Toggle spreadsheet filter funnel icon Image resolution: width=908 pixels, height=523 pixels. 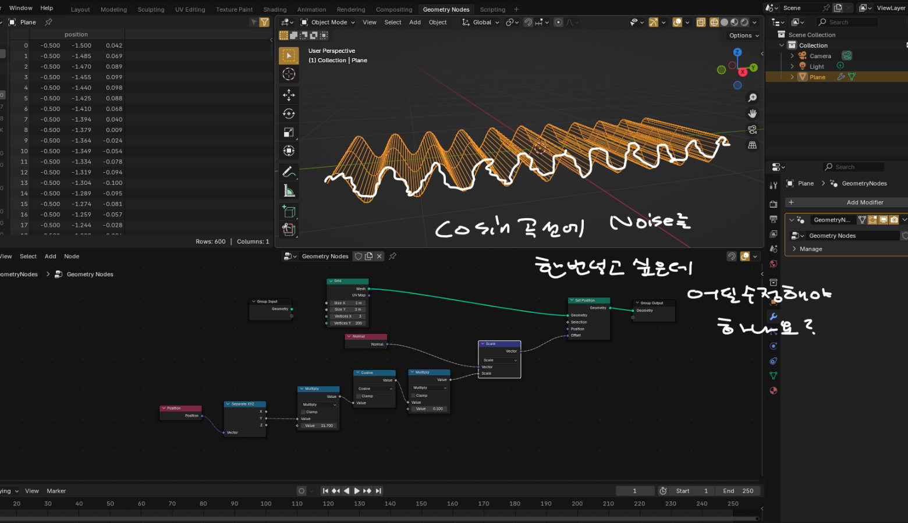pyautogui.click(x=264, y=22)
